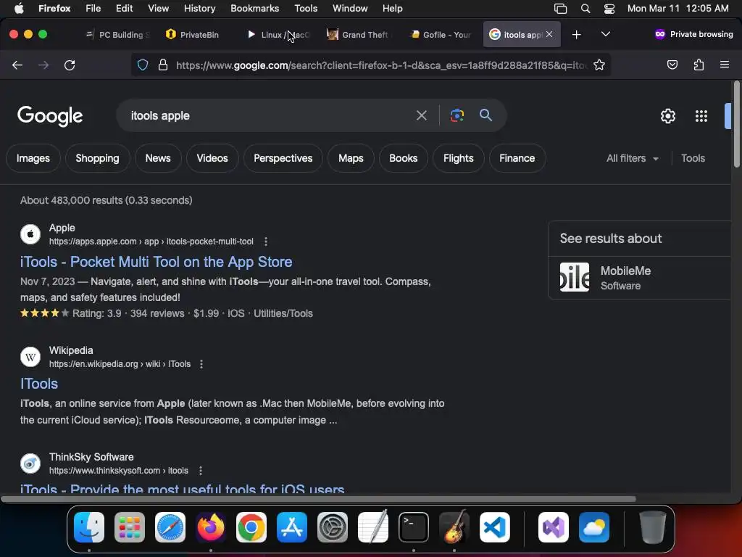Image resolution: width=742 pixels, height=557 pixels.
Task: Open options for the Apple App Store result
Action: tap(266, 242)
